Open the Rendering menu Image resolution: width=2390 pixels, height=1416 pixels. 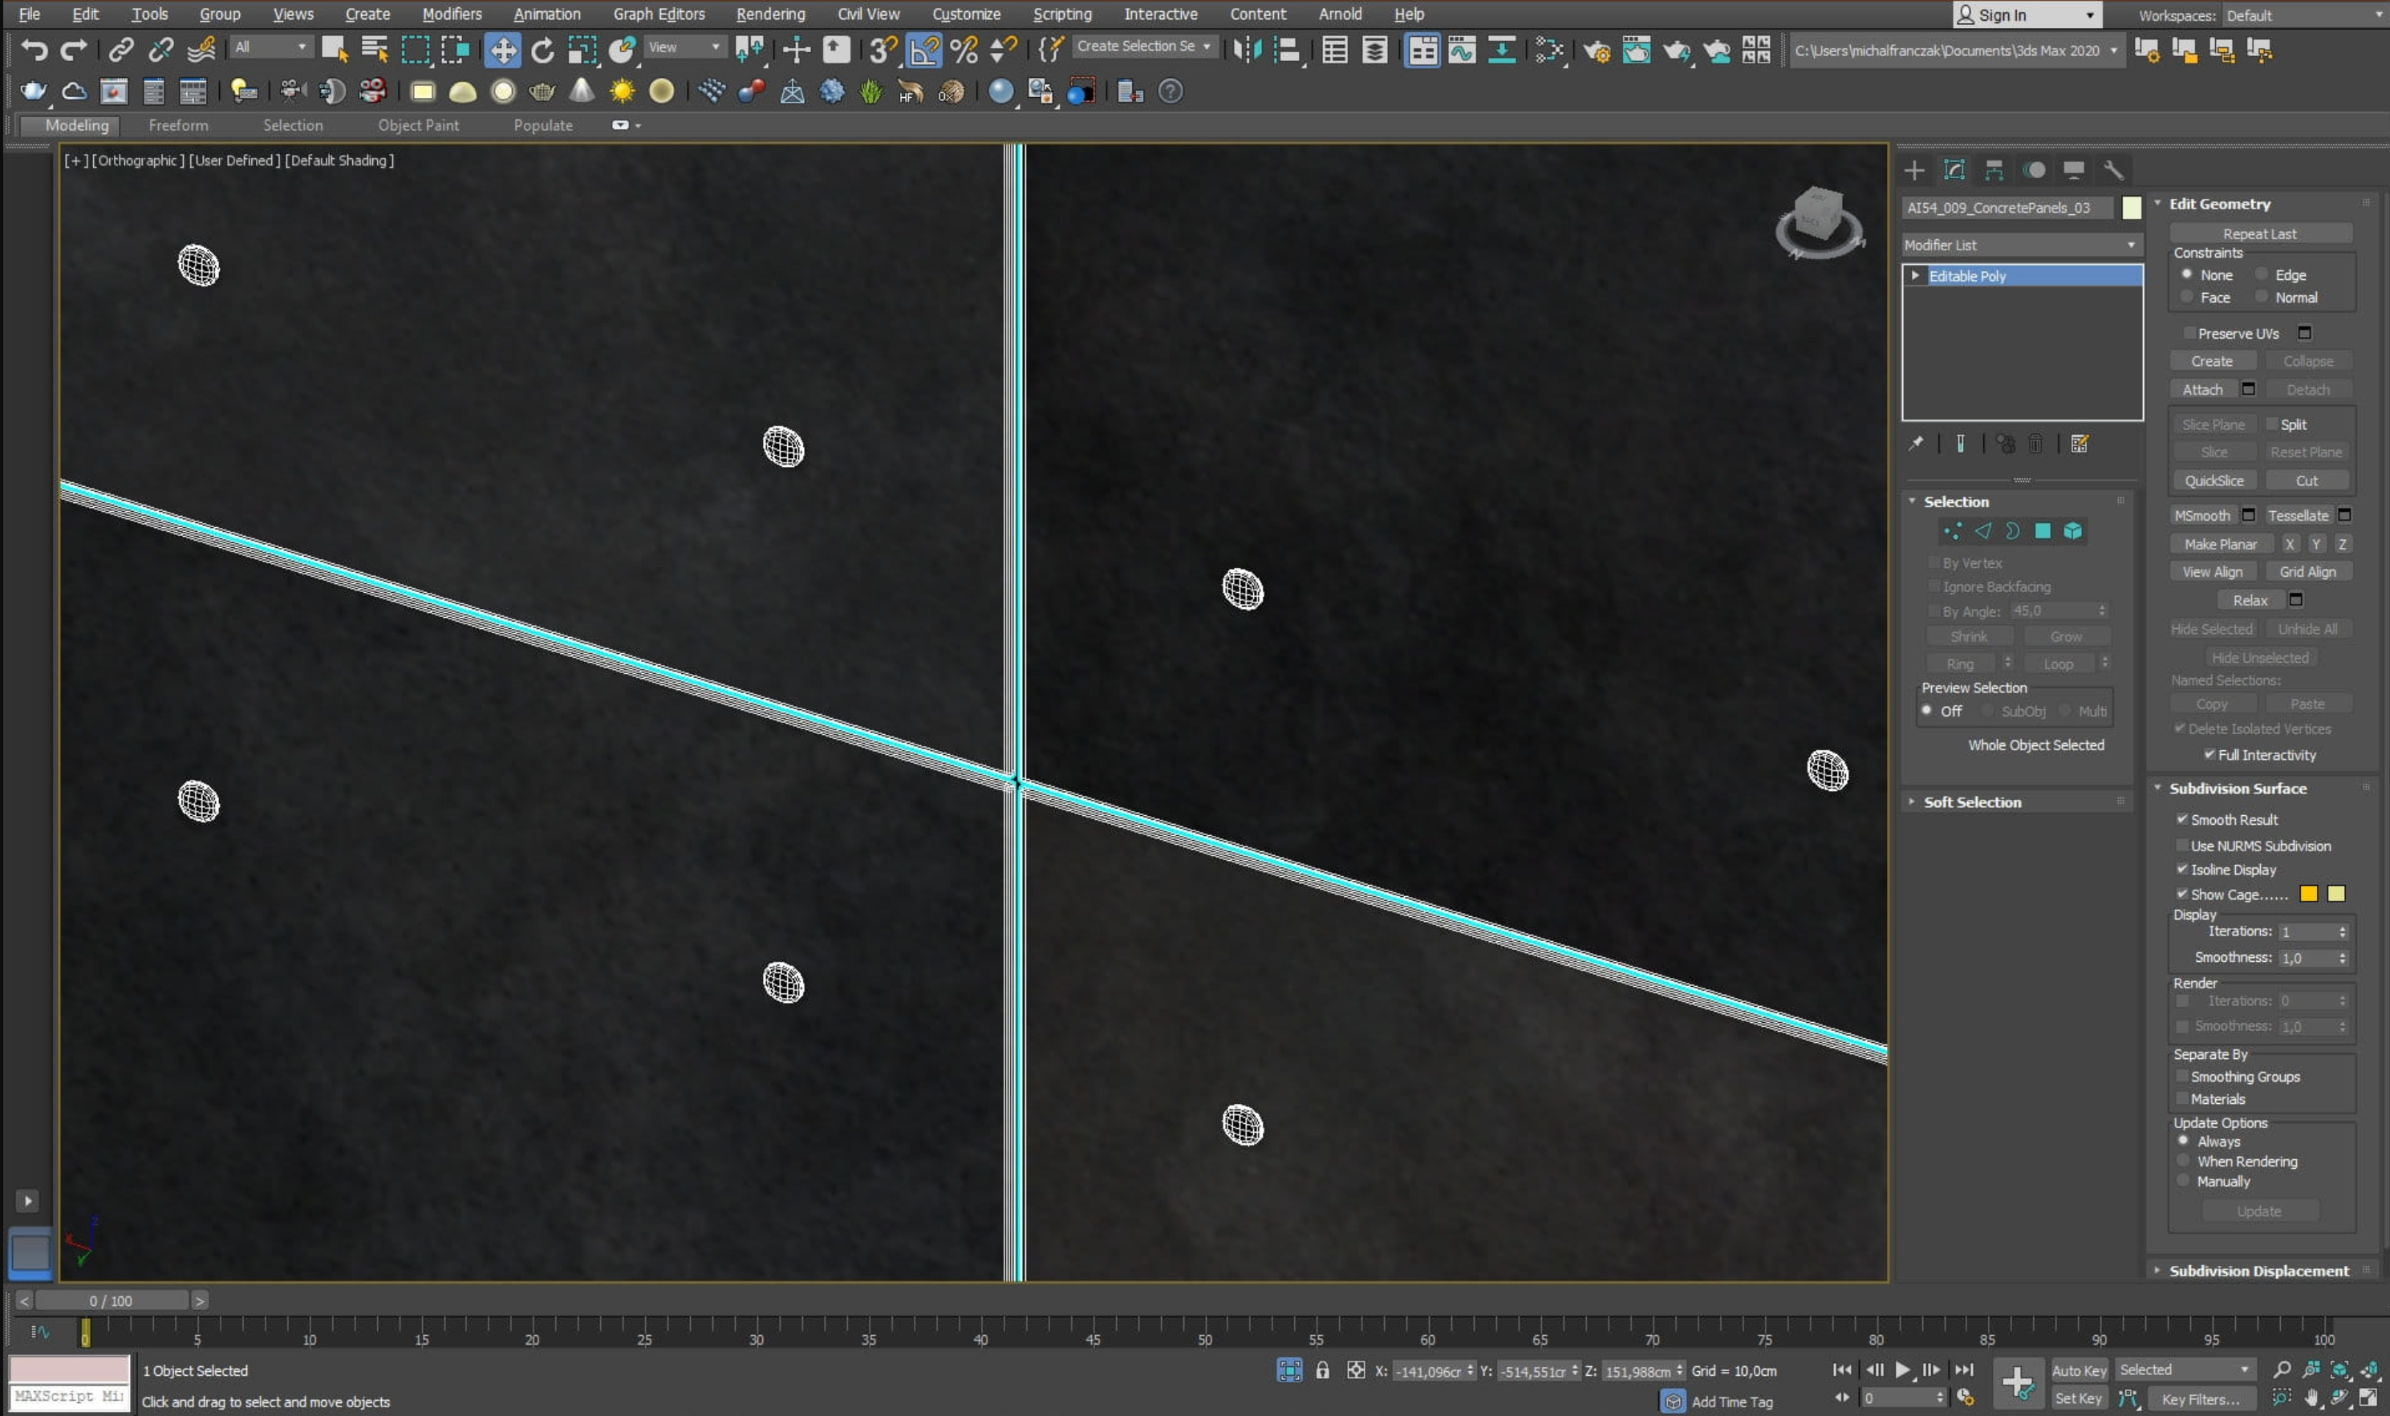pyautogui.click(x=770, y=14)
